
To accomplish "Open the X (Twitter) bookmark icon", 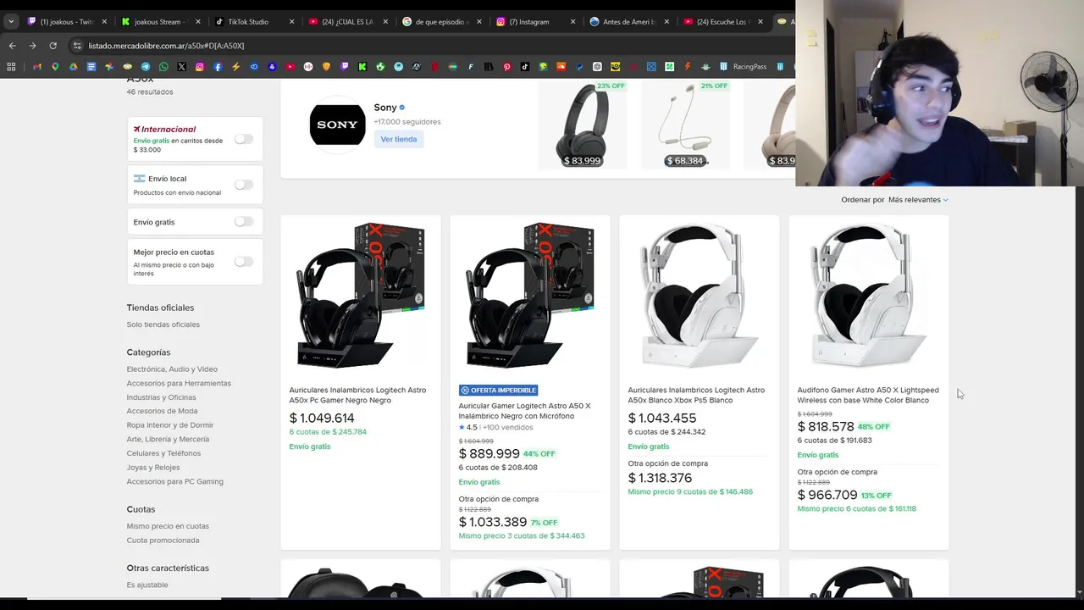I will (181, 66).
